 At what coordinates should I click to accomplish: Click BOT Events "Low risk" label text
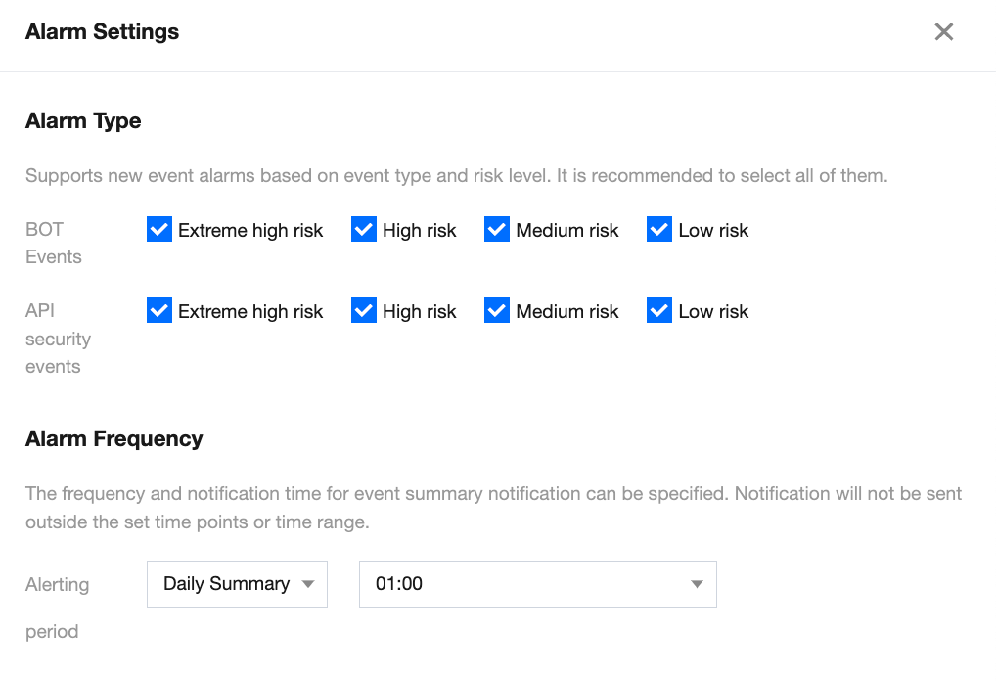tap(713, 230)
